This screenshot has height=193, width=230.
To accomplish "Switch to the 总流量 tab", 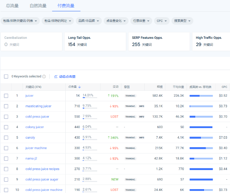I will coord(13,6).
